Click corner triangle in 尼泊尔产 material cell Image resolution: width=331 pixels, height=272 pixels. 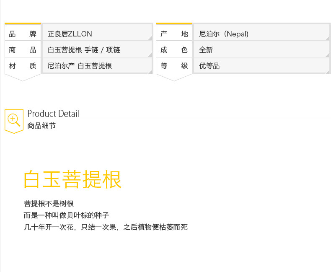tap(150, 72)
